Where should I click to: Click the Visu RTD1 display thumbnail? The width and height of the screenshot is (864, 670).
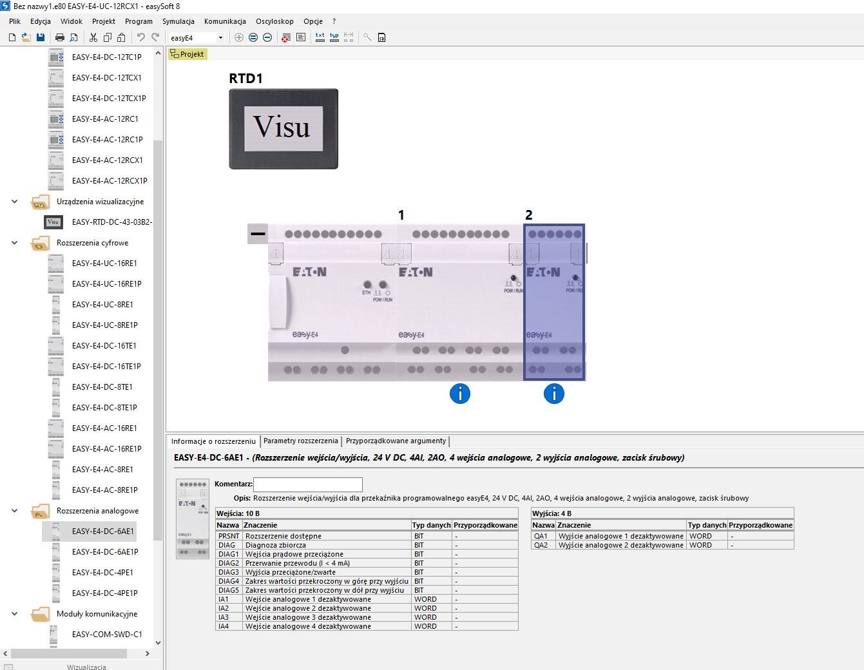[283, 129]
